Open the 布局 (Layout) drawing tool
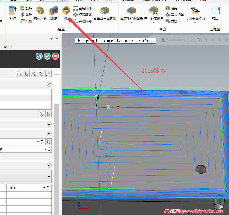This screenshot has width=229, height=215. tap(215, 13)
